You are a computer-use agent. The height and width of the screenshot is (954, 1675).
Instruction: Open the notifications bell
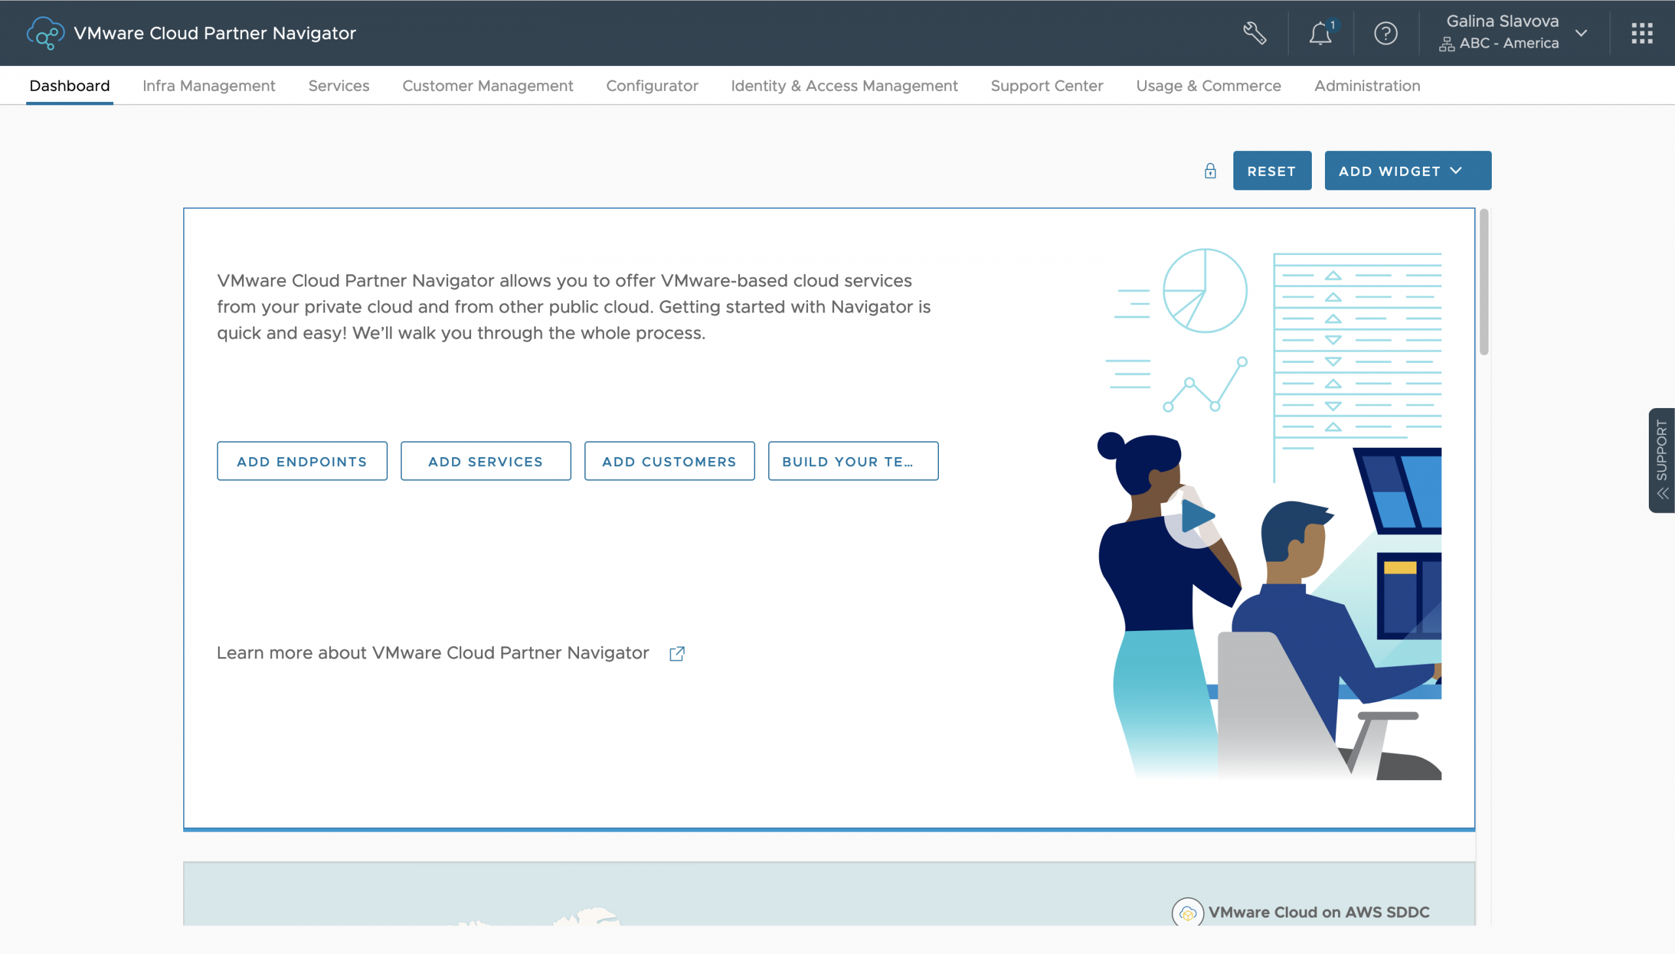(1320, 33)
